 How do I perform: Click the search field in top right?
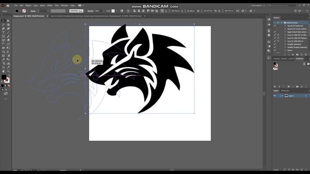pyautogui.click(x=282, y=6)
